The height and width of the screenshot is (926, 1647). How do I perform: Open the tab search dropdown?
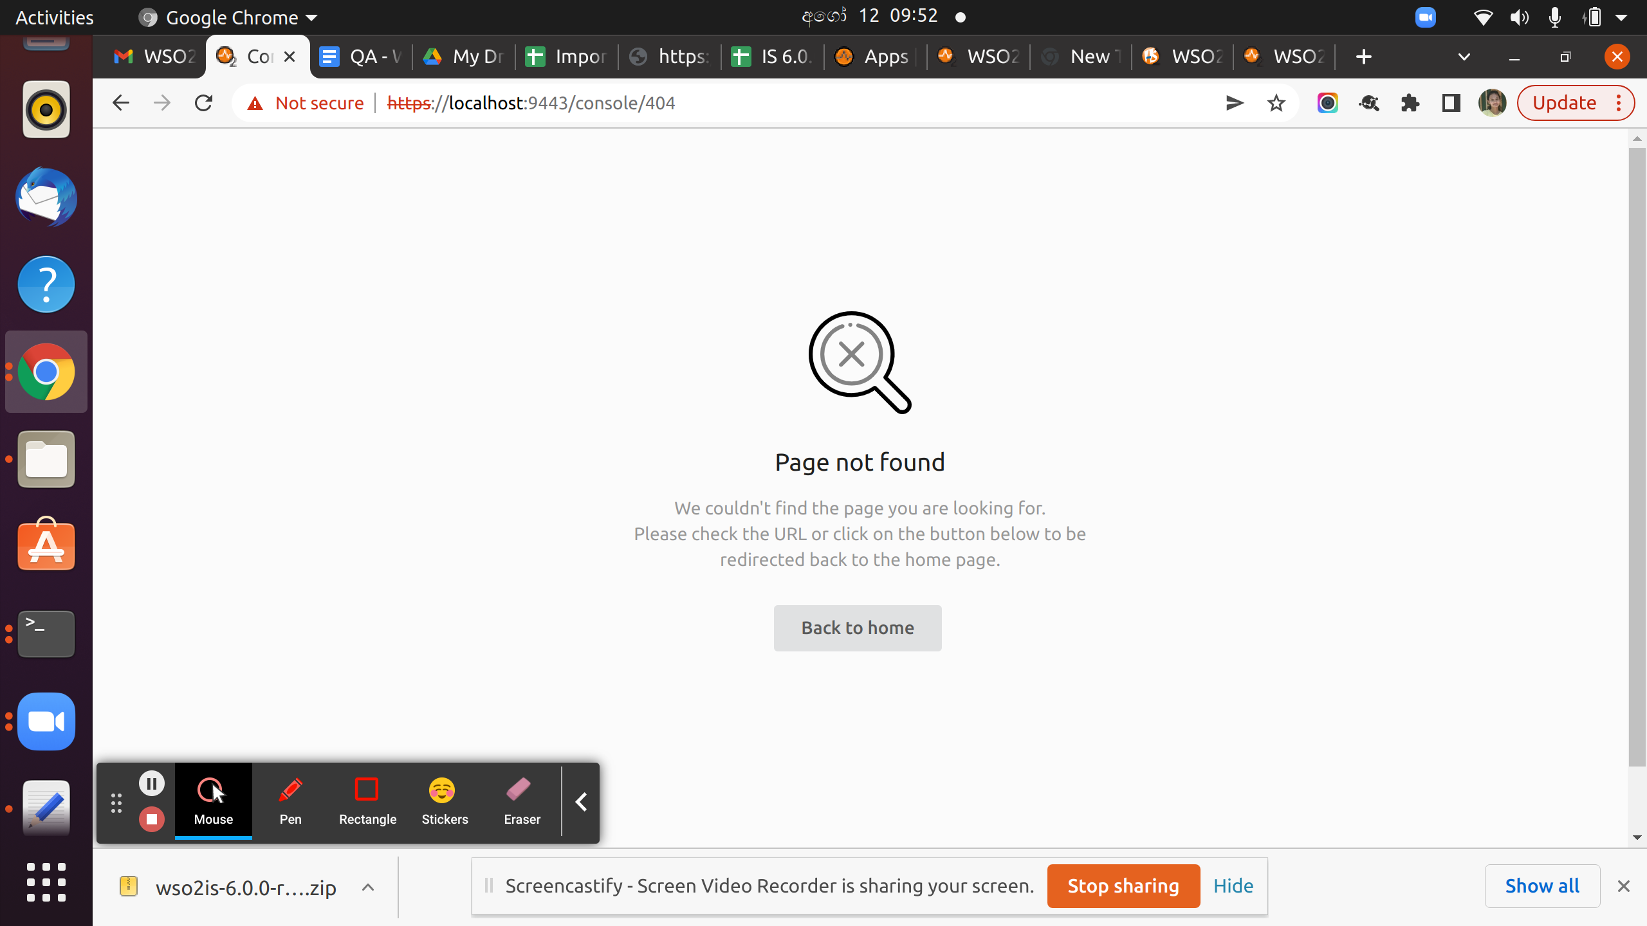pos(1464,57)
